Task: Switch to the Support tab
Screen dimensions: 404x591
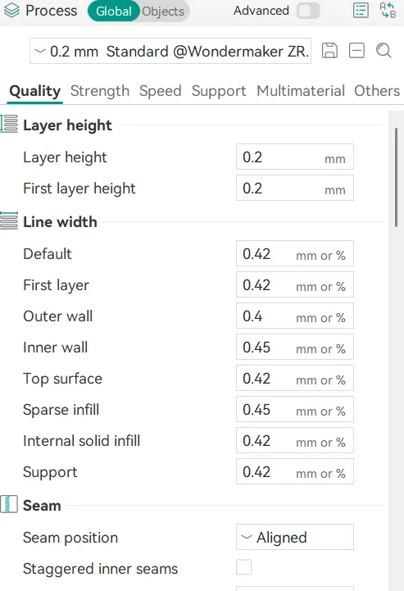Action: (x=219, y=91)
